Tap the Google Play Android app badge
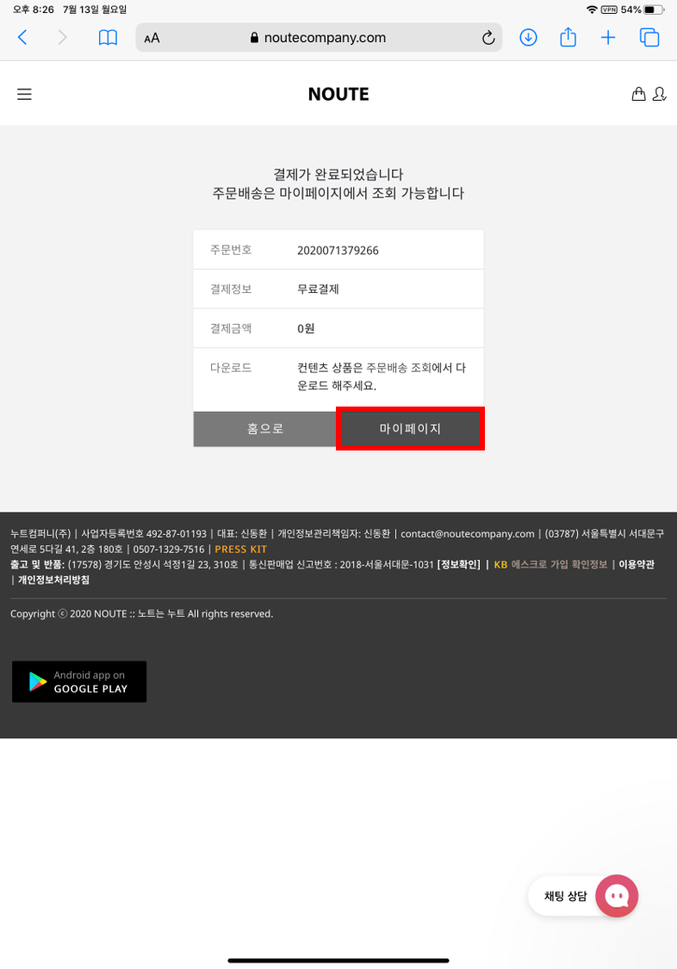 (x=79, y=681)
